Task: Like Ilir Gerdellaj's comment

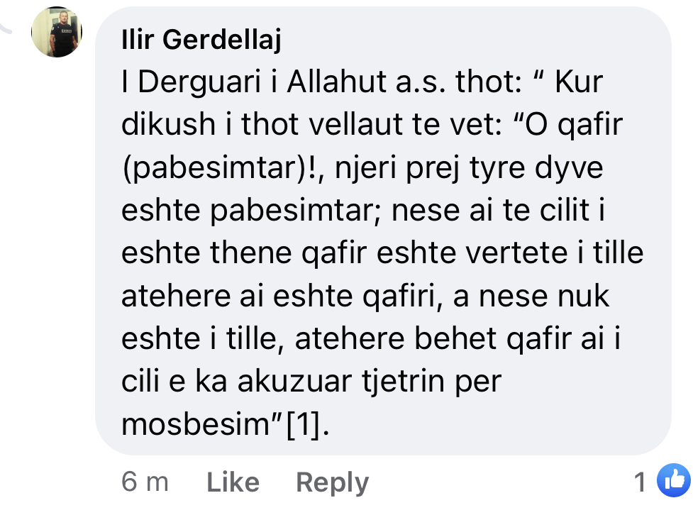Action: (x=233, y=483)
